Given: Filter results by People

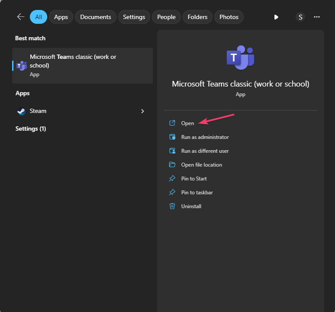Looking at the screenshot, I should [x=166, y=17].
